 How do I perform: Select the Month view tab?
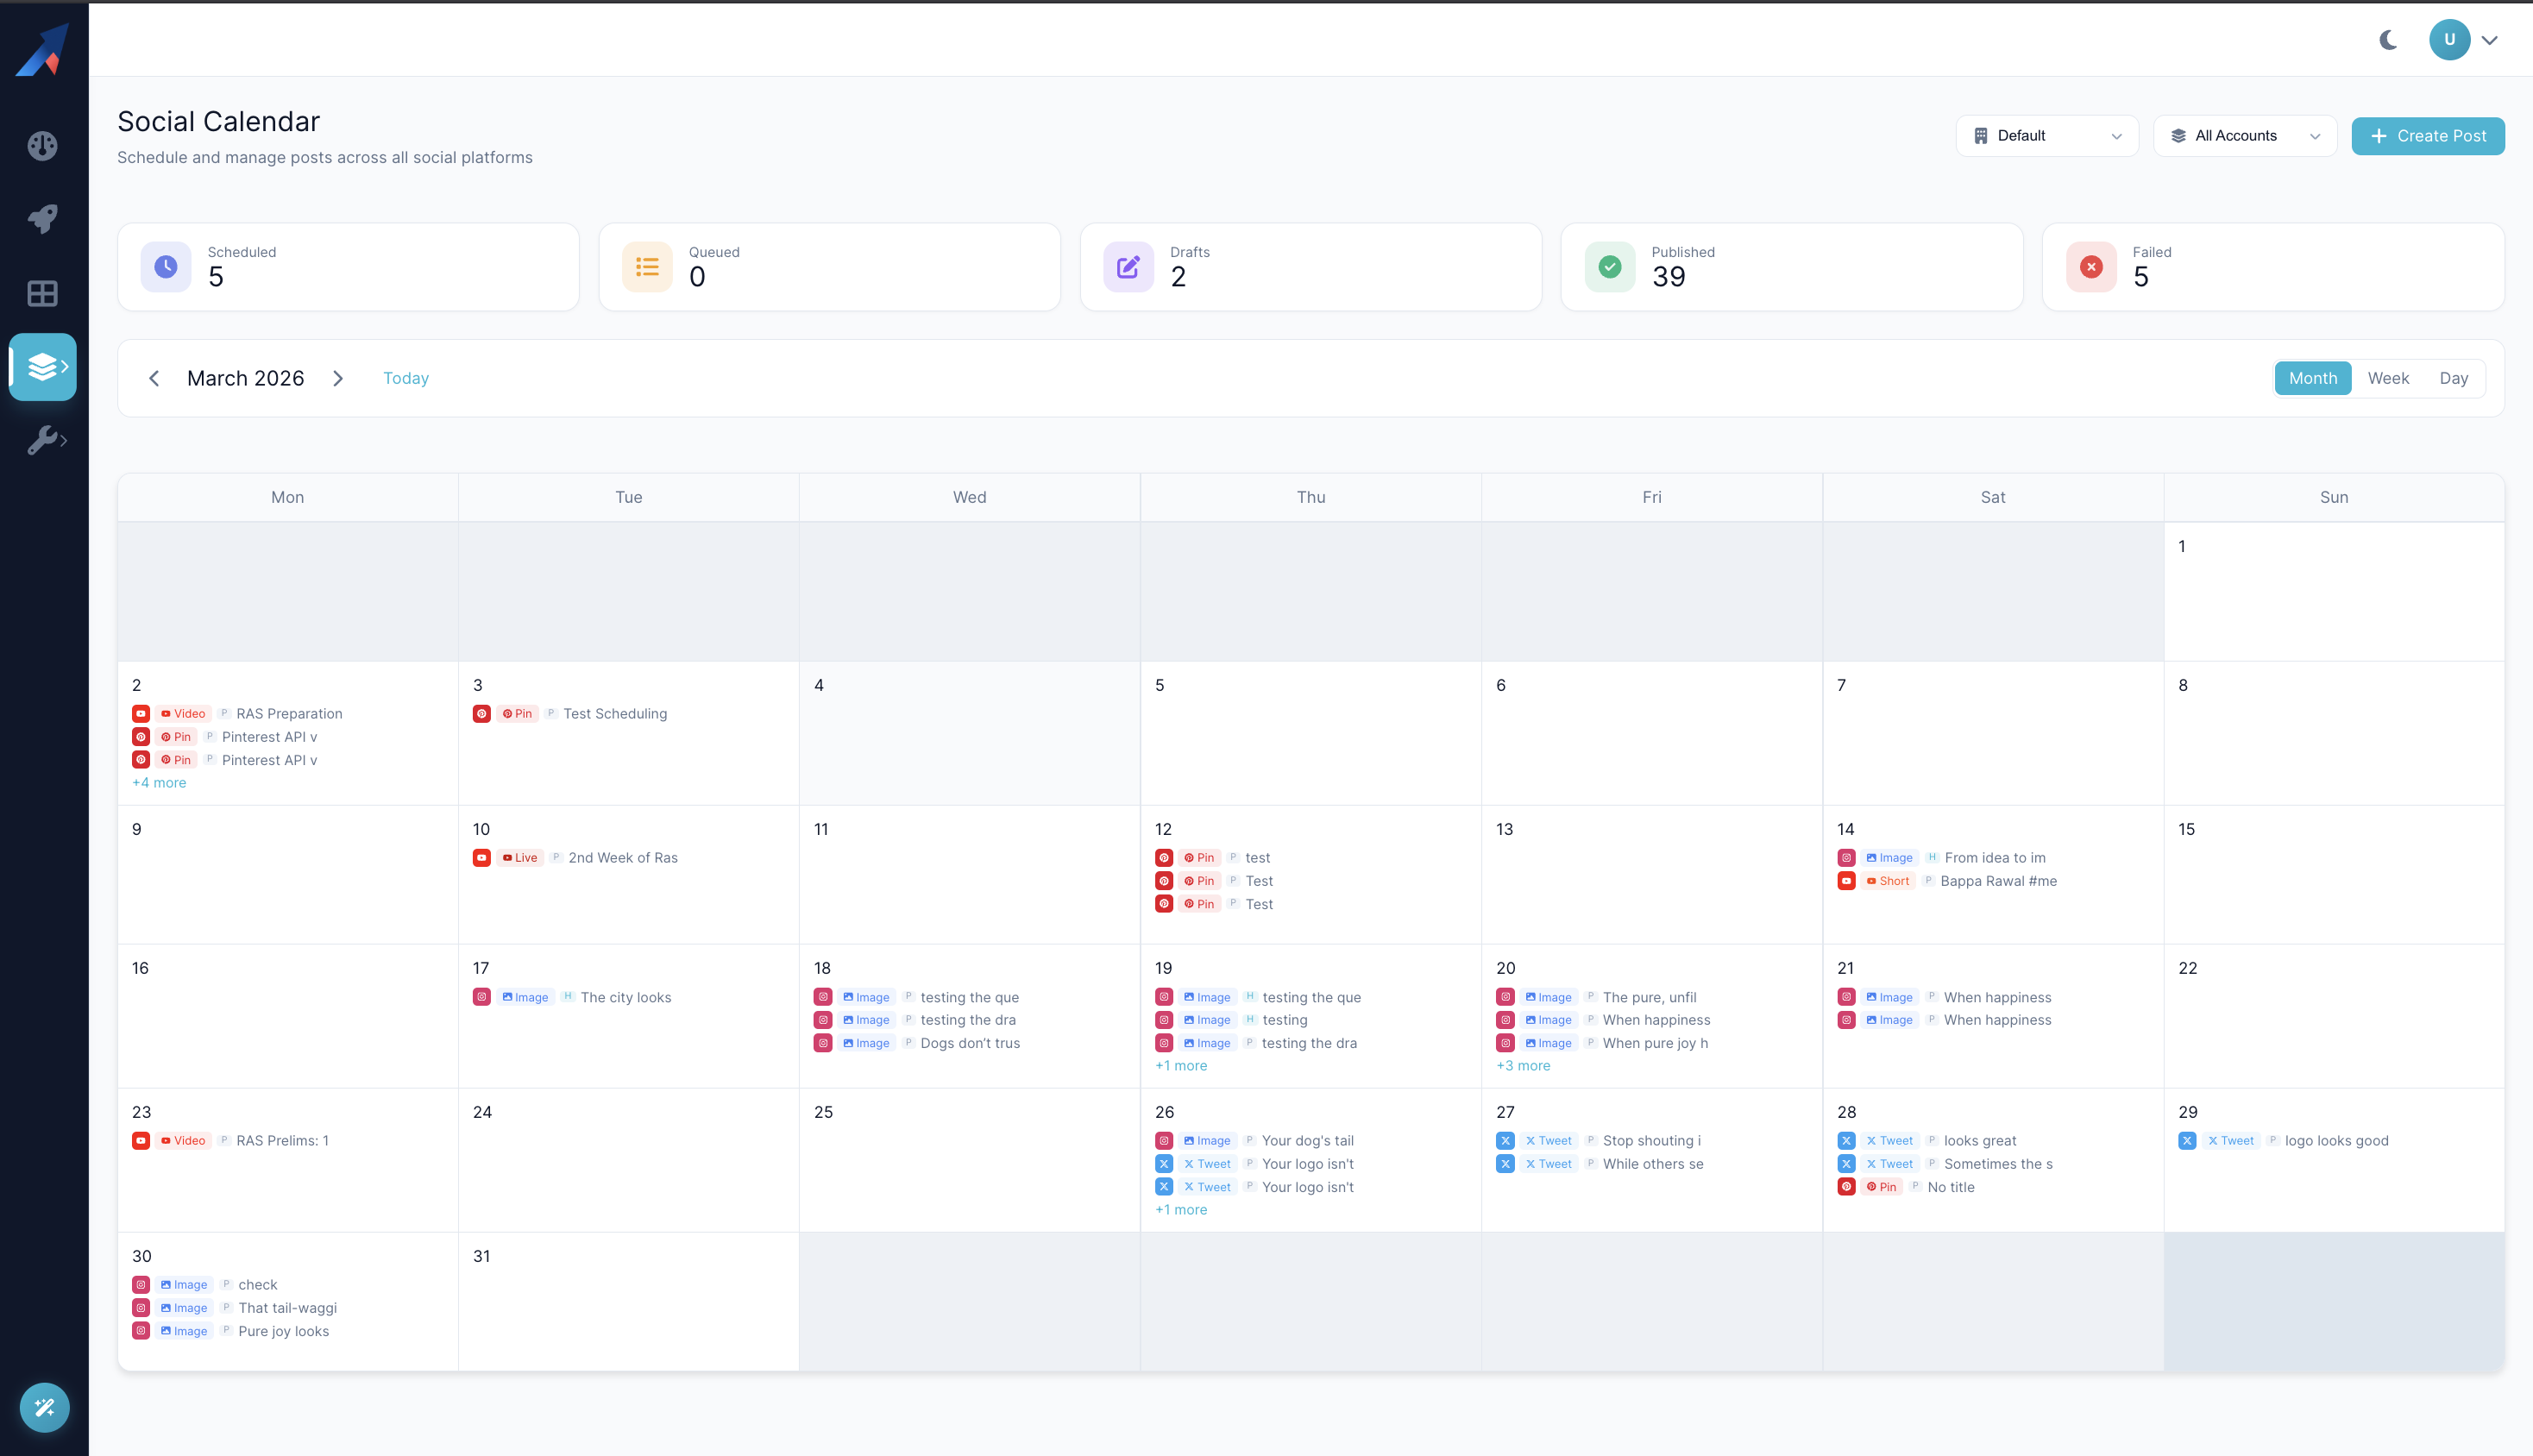(2312, 378)
